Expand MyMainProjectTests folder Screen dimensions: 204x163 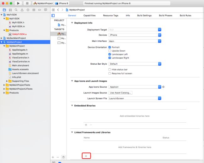(x=4, y=85)
